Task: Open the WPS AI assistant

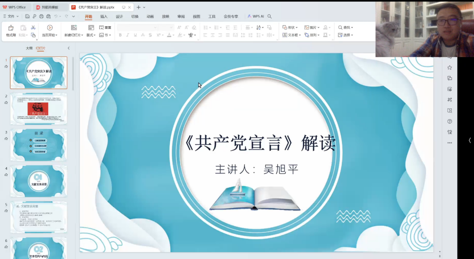Action: [x=256, y=16]
